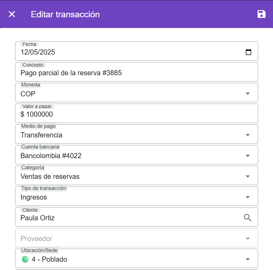Viewport: 273px width, 270px height.
Task: Expand the Ubicación/Sede dropdown arrow
Action: [247, 259]
